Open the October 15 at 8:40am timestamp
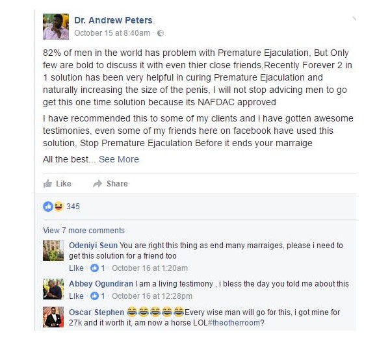 112,33
